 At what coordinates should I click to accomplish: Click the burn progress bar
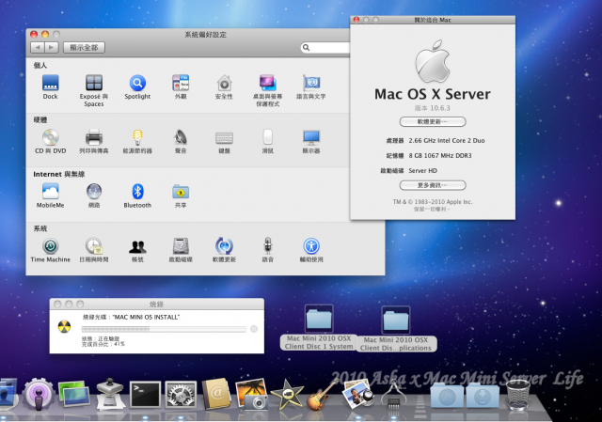point(164,329)
